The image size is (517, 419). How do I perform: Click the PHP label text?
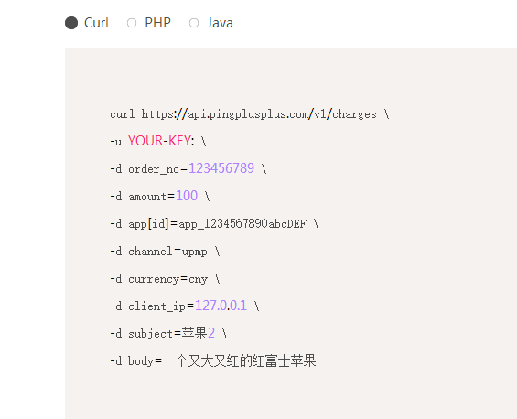click(158, 23)
